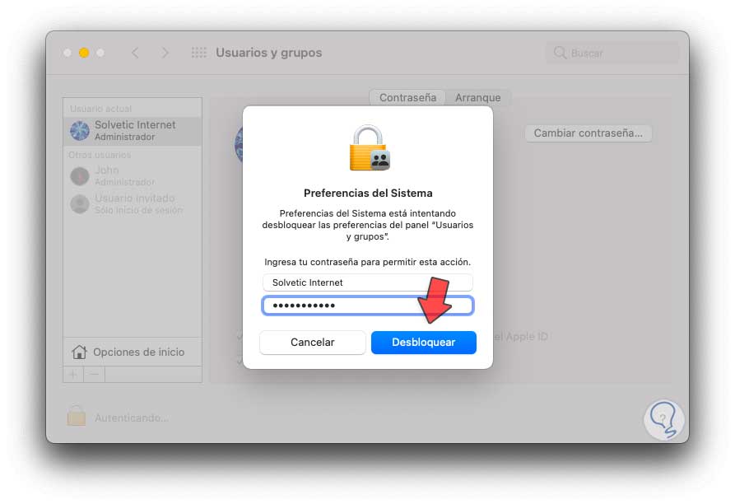Screen dimensions: 735x504
Task: Select Solvetic Internet user in sidebar
Action: pyautogui.click(x=133, y=131)
